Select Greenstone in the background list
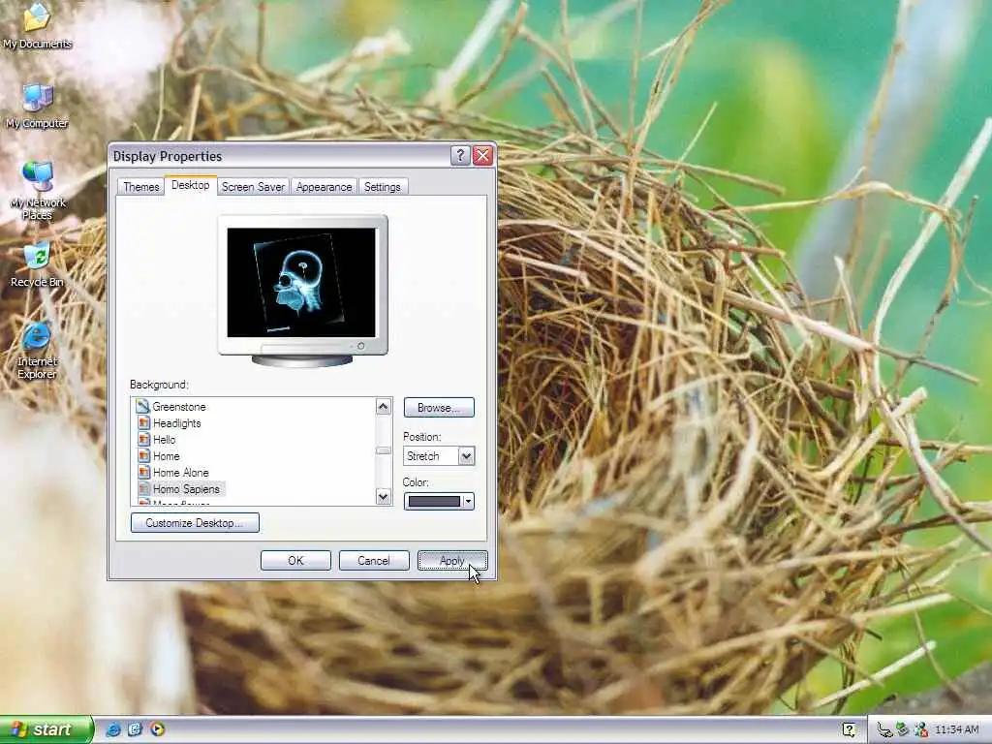Screen dimensions: 992x744 click(179, 406)
